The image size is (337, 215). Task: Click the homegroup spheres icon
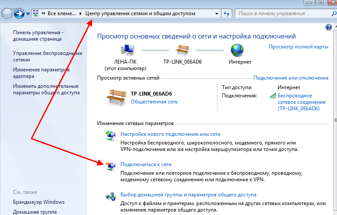click(111, 196)
